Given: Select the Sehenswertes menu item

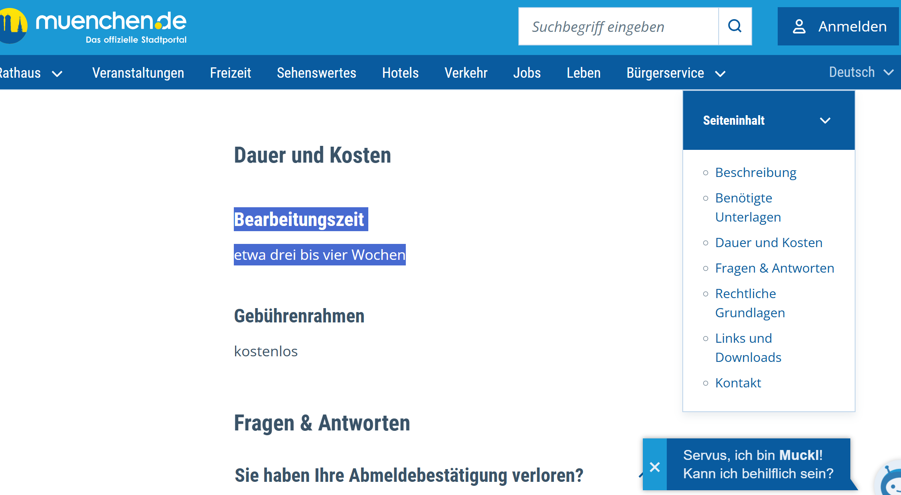Looking at the screenshot, I should click(x=316, y=73).
